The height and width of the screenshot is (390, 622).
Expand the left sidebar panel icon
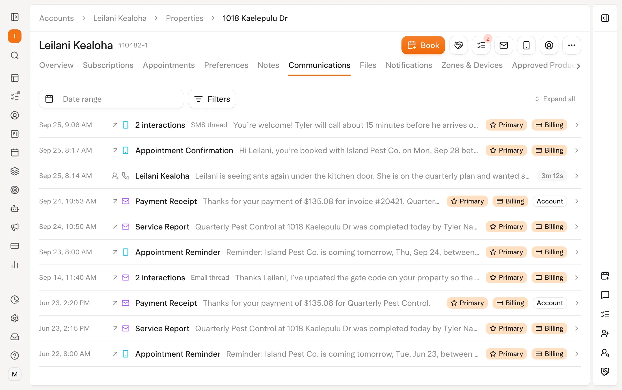point(15,17)
